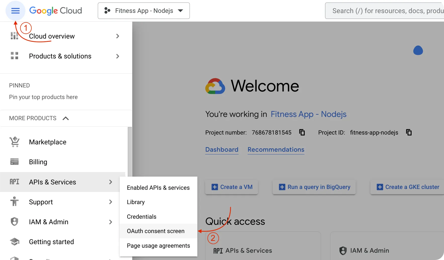The height and width of the screenshot is (260, 444).
Task: Select Credentials from the submenu
Action: (158, 217)
